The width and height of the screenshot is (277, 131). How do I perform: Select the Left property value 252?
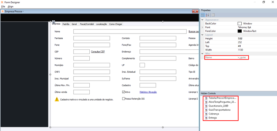point(240,42)
